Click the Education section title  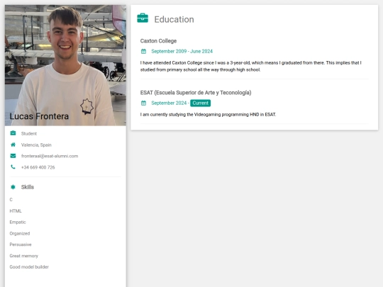pyautogui.click(x=174, y=19)
